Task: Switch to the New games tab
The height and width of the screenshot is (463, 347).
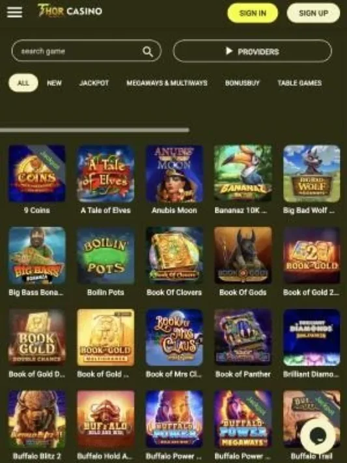Action: coord(54,83)
